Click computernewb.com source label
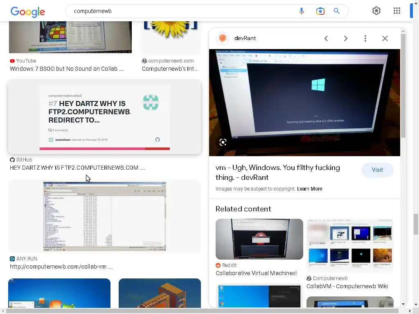The height and width of the screenshot is (314, 419). pyautogui.click(x=171, y=61)
